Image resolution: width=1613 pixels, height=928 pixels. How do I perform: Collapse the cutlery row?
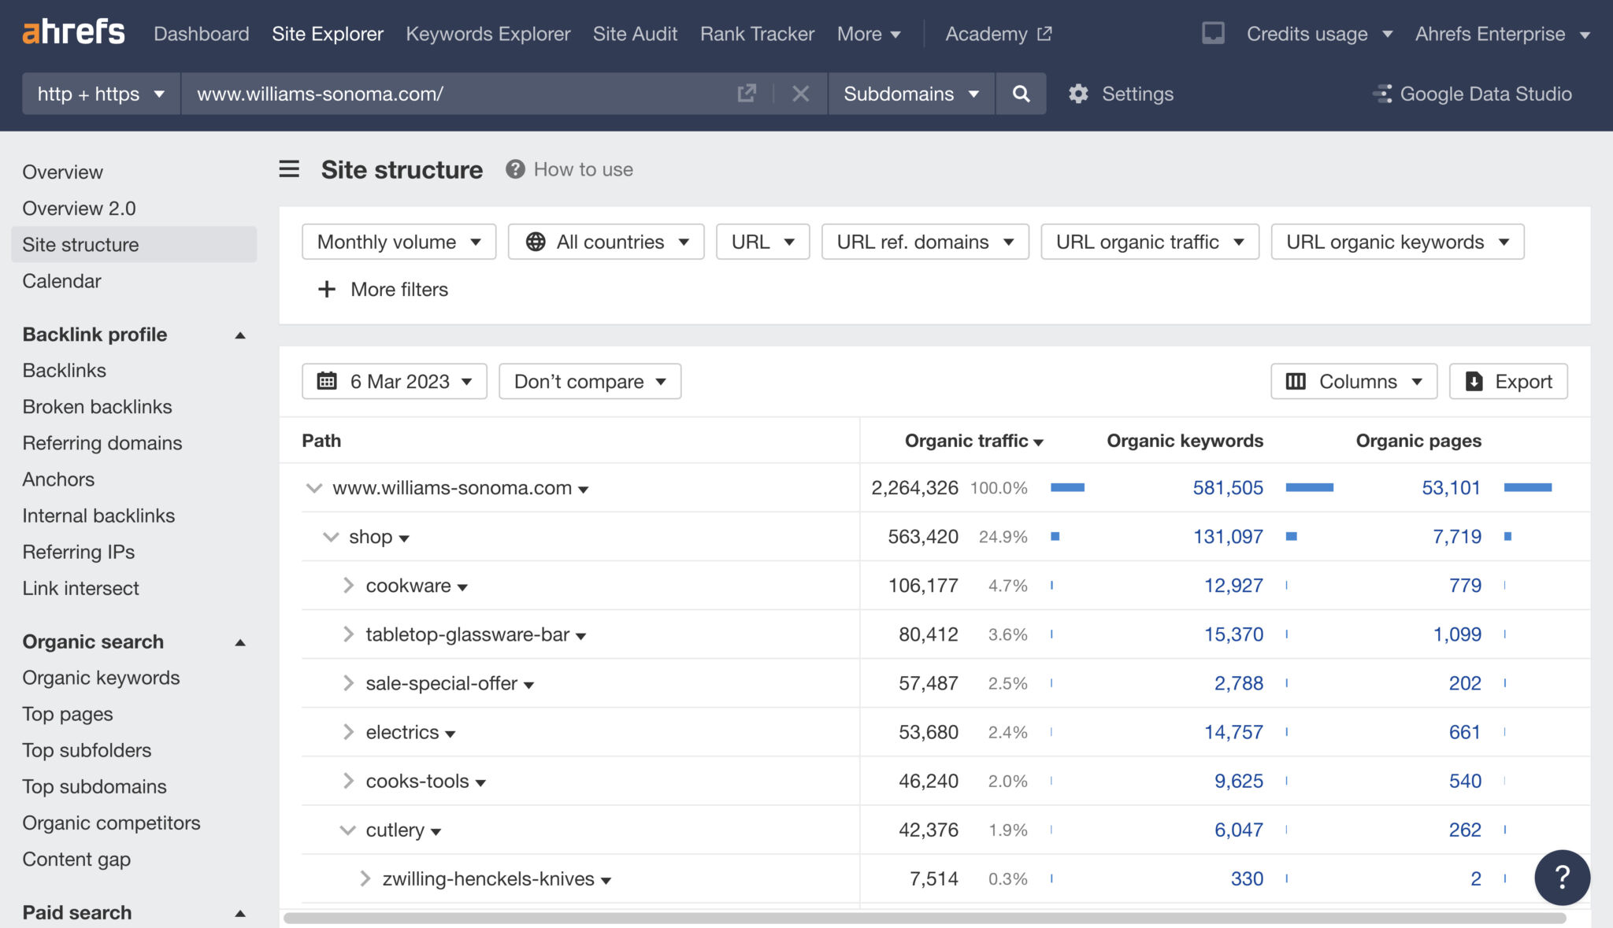click(x=347, y=830)
